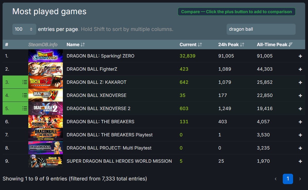Image resolution: width=308 pixels, height=190 pixels.
Task: Click the dragon ball search field
Action: pyautogui.click(x=261, y=29)
